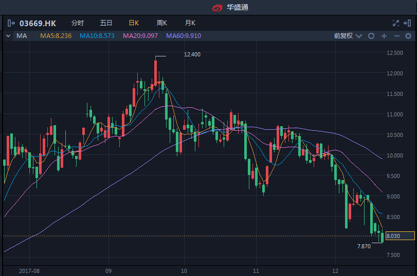
Task: Click the fullscreen expand icon
Action: click(395, 23)
